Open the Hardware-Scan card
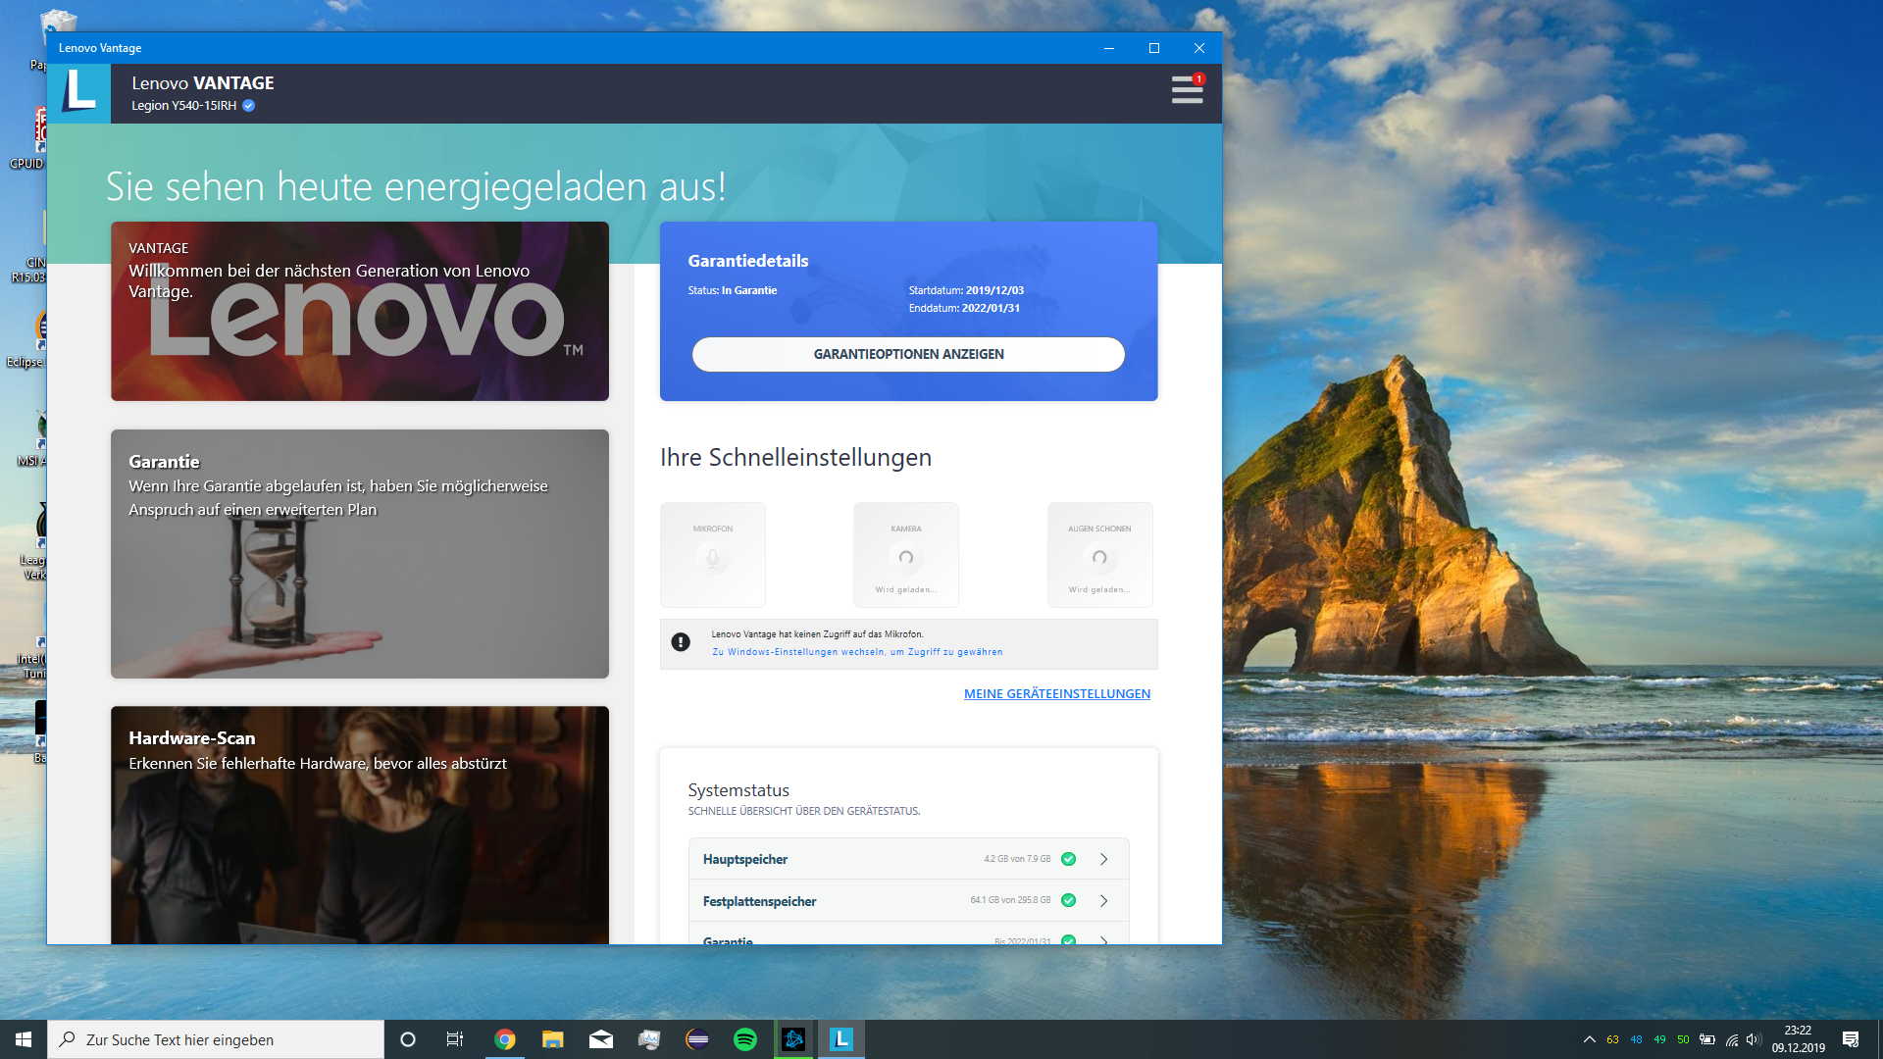 [360, 824]
